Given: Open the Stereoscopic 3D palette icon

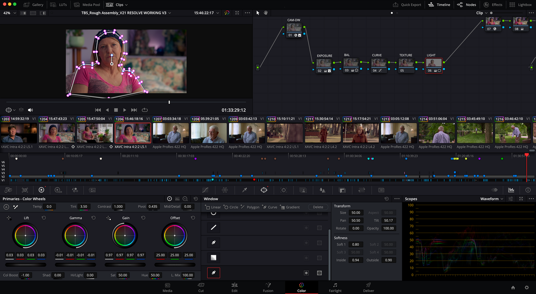Looking at the screenshot, I should click(381, 190).
